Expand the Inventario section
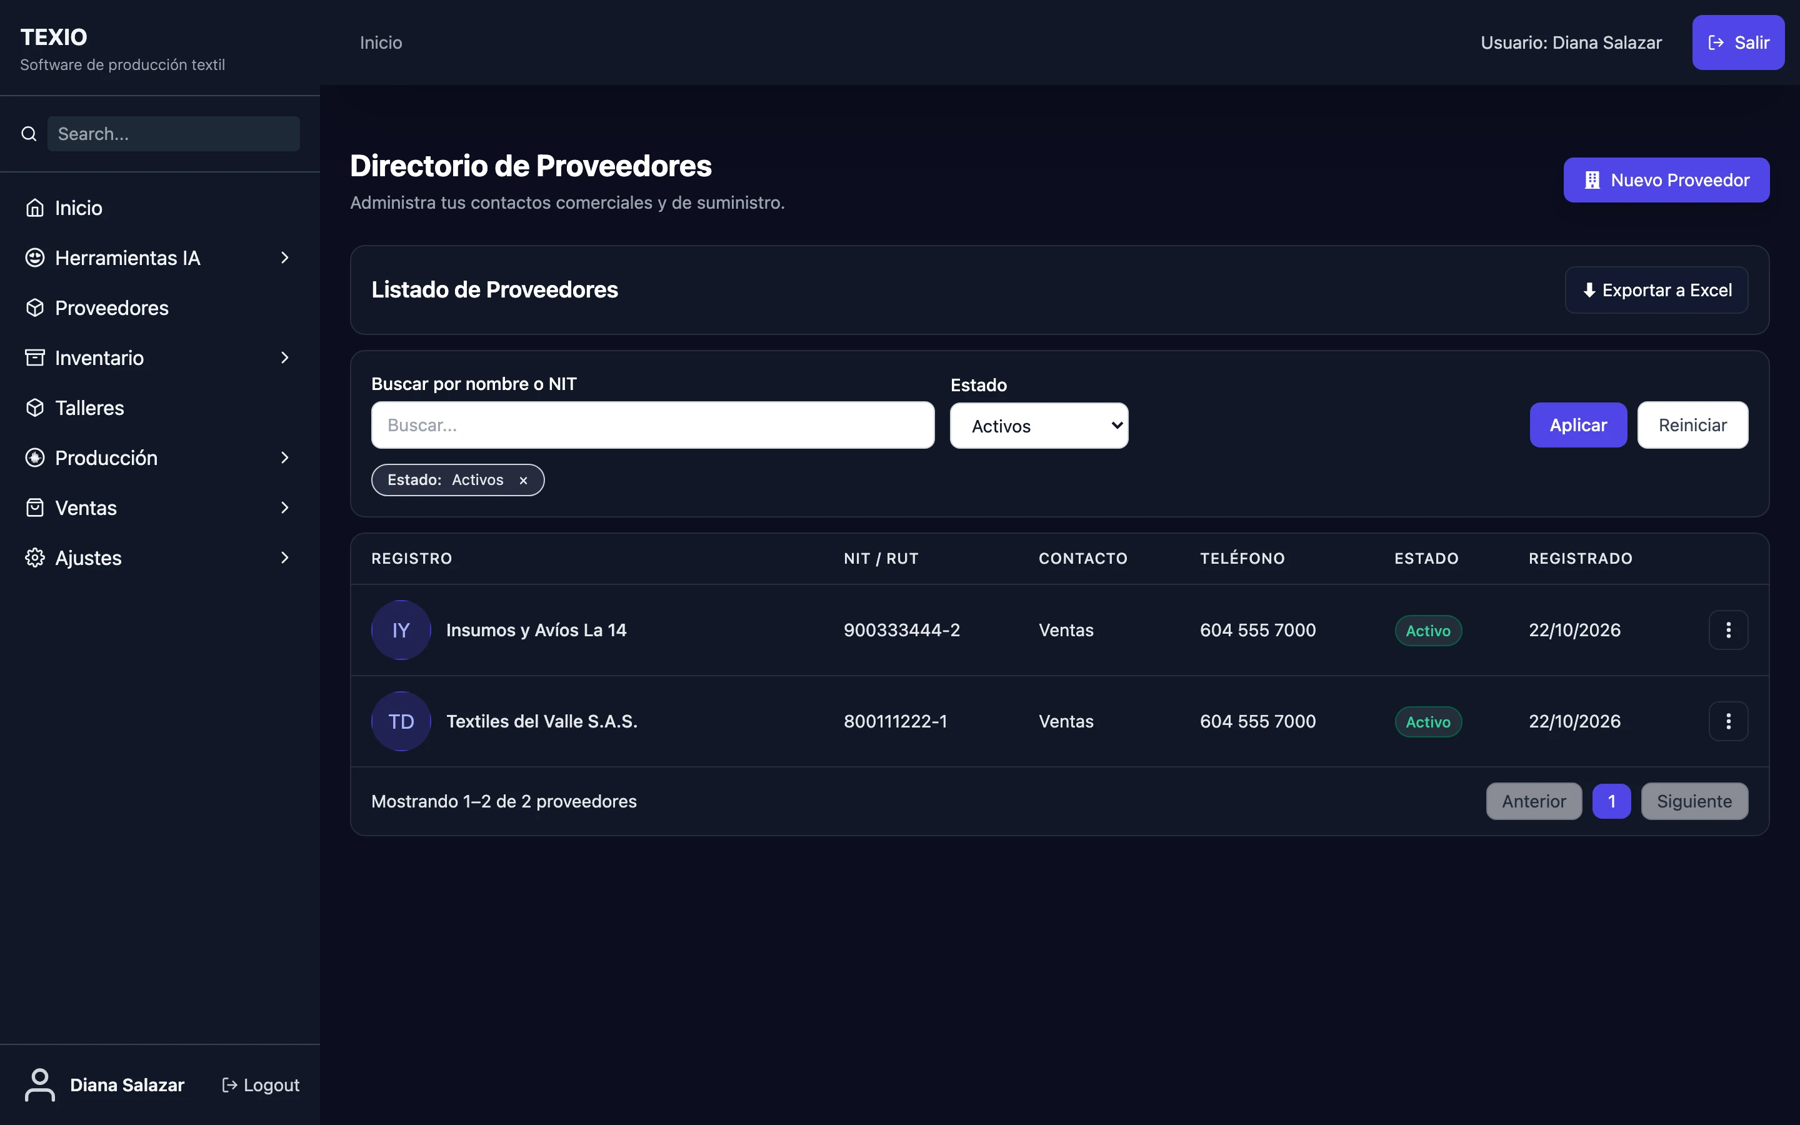This screenshot has width=1800, height=1125. pos(284,358)
